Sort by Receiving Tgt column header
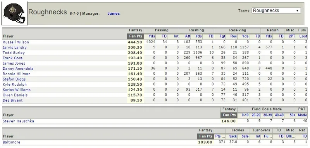310x148 pixels. coord(222,36)
